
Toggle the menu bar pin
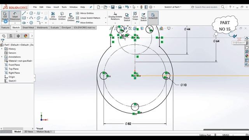tap(91, 7)
